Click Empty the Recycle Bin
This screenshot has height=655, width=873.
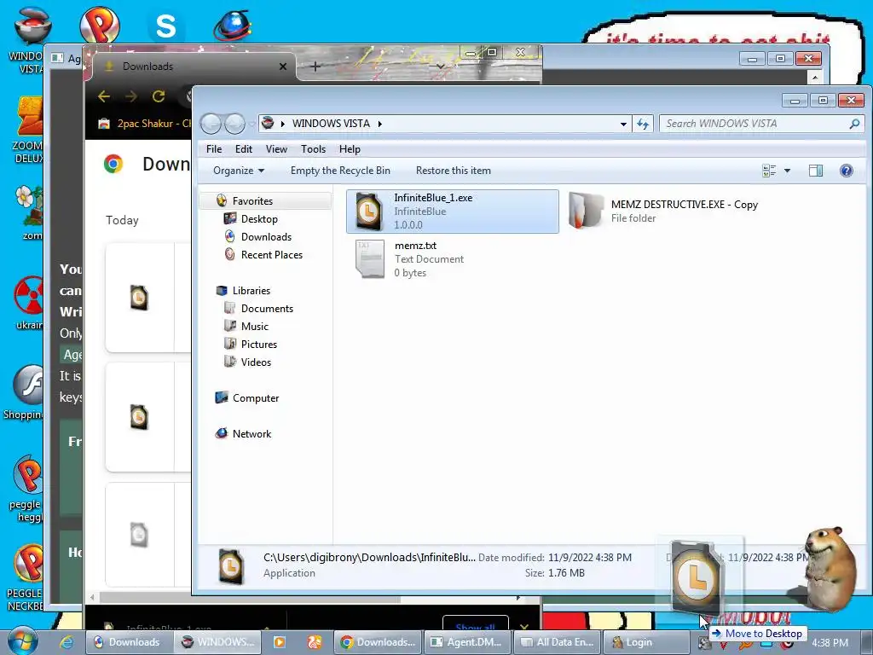click(x=340, y=171)
